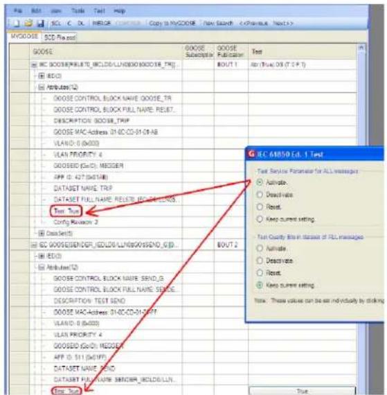Select row DATASET FULL NAME: SENDER_IEDLD0
387x395 pixels.
tap(114, 380)
